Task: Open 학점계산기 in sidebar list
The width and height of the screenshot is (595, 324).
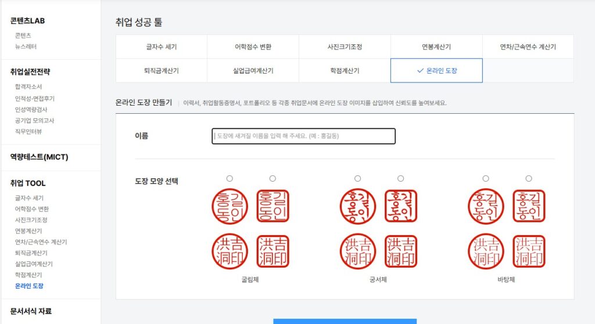Action: click(x=28, y=275)
